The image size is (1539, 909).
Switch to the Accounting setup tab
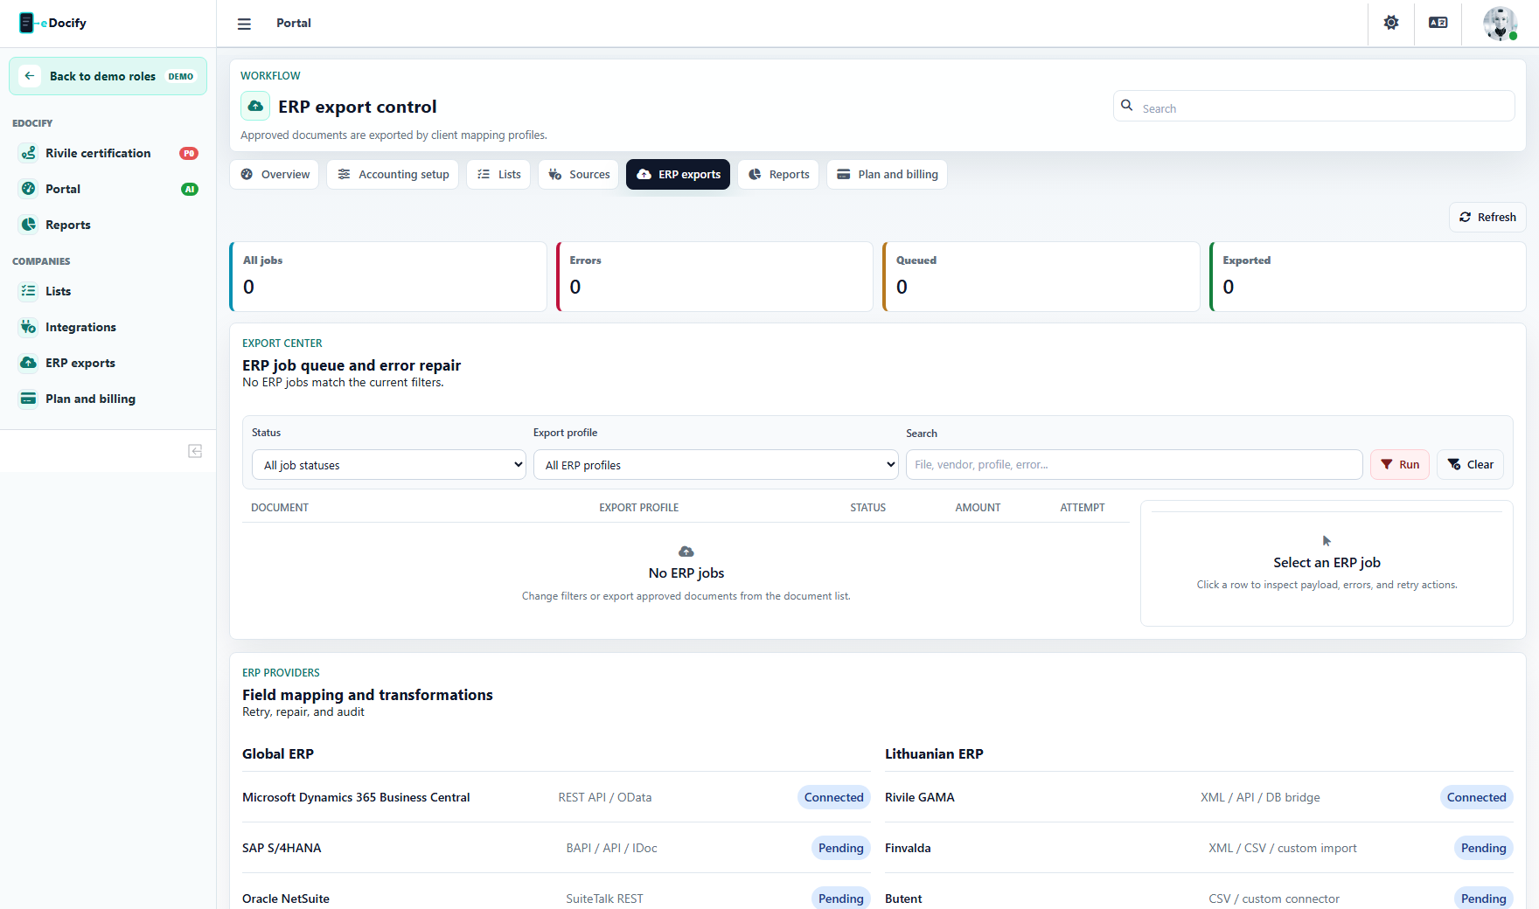pos(393,175)
